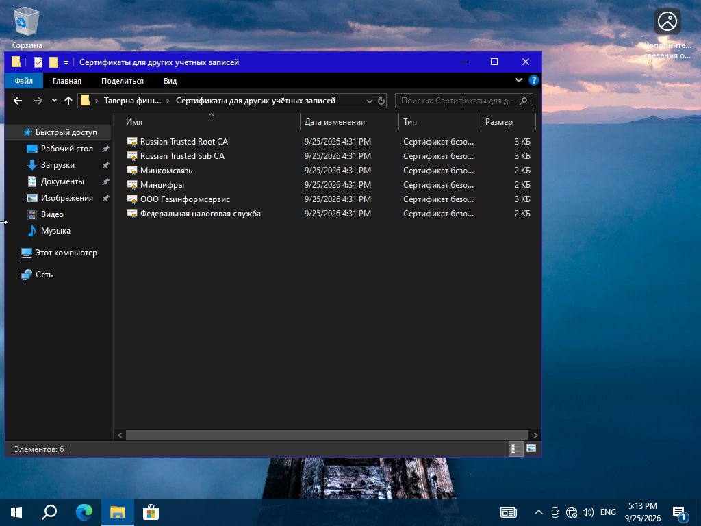The image size is (701, 526).
Task: Expand the address bar history dropdown
Action: pos(369,101)
